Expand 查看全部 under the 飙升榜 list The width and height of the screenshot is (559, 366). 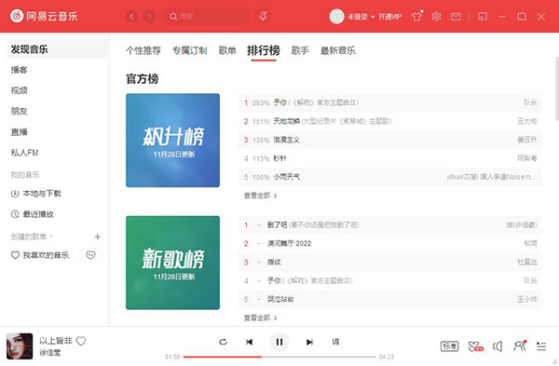pyautogui.click(x=260, y=196)
